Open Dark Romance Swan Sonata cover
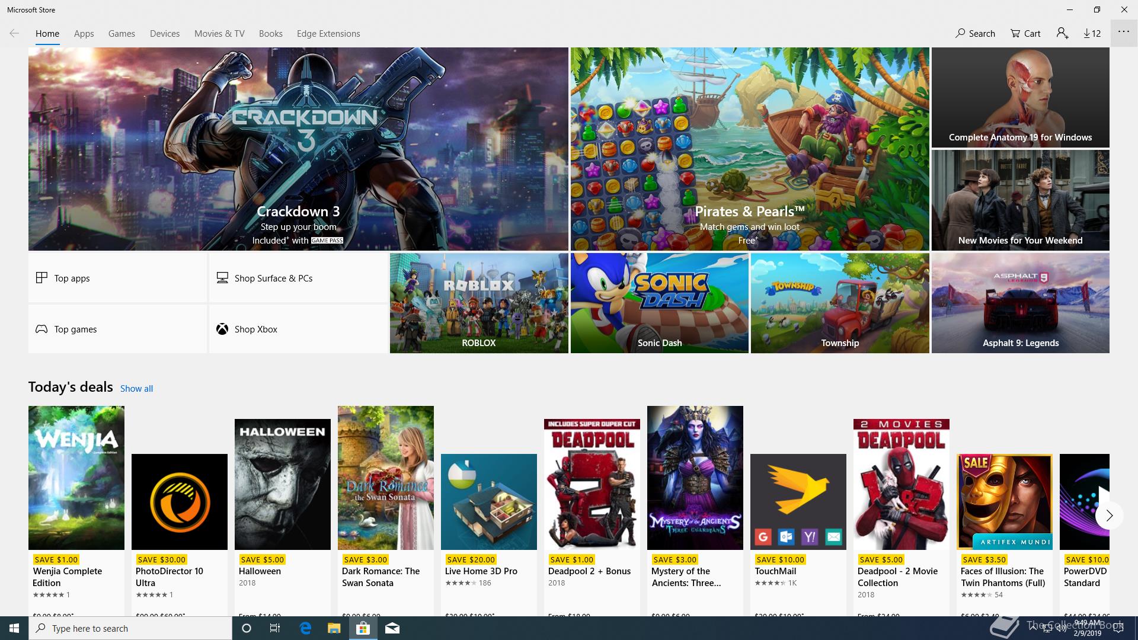The height and width of the screenshot is (640, 1138). point(386,478)
